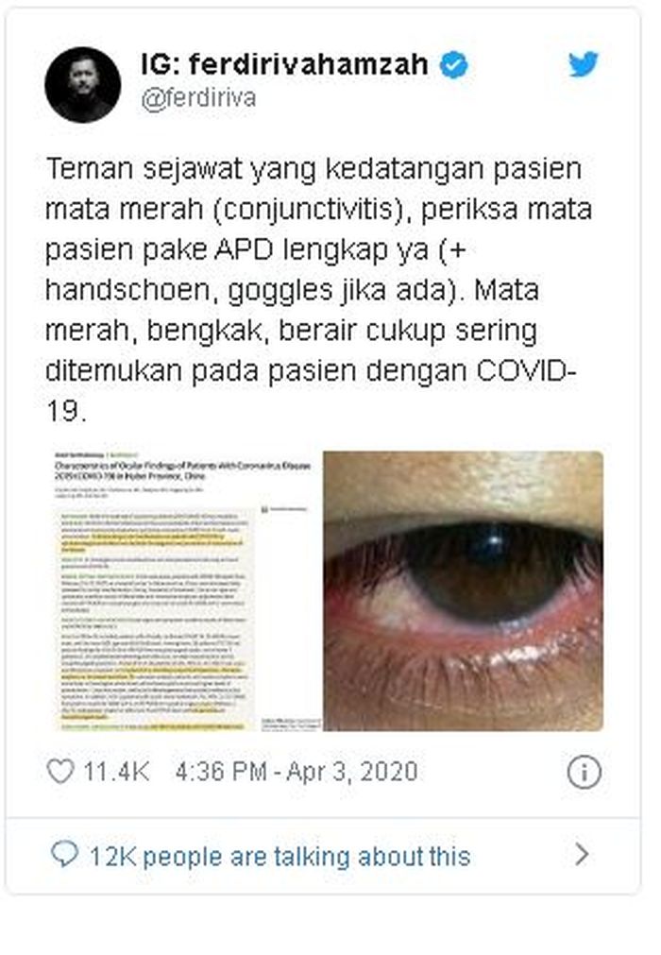This screenshot has width=661, height=955.
Task: Click the word 'conjunctivitis' in the tweet text
Action: pyautogui.click(x=311, y=210)
